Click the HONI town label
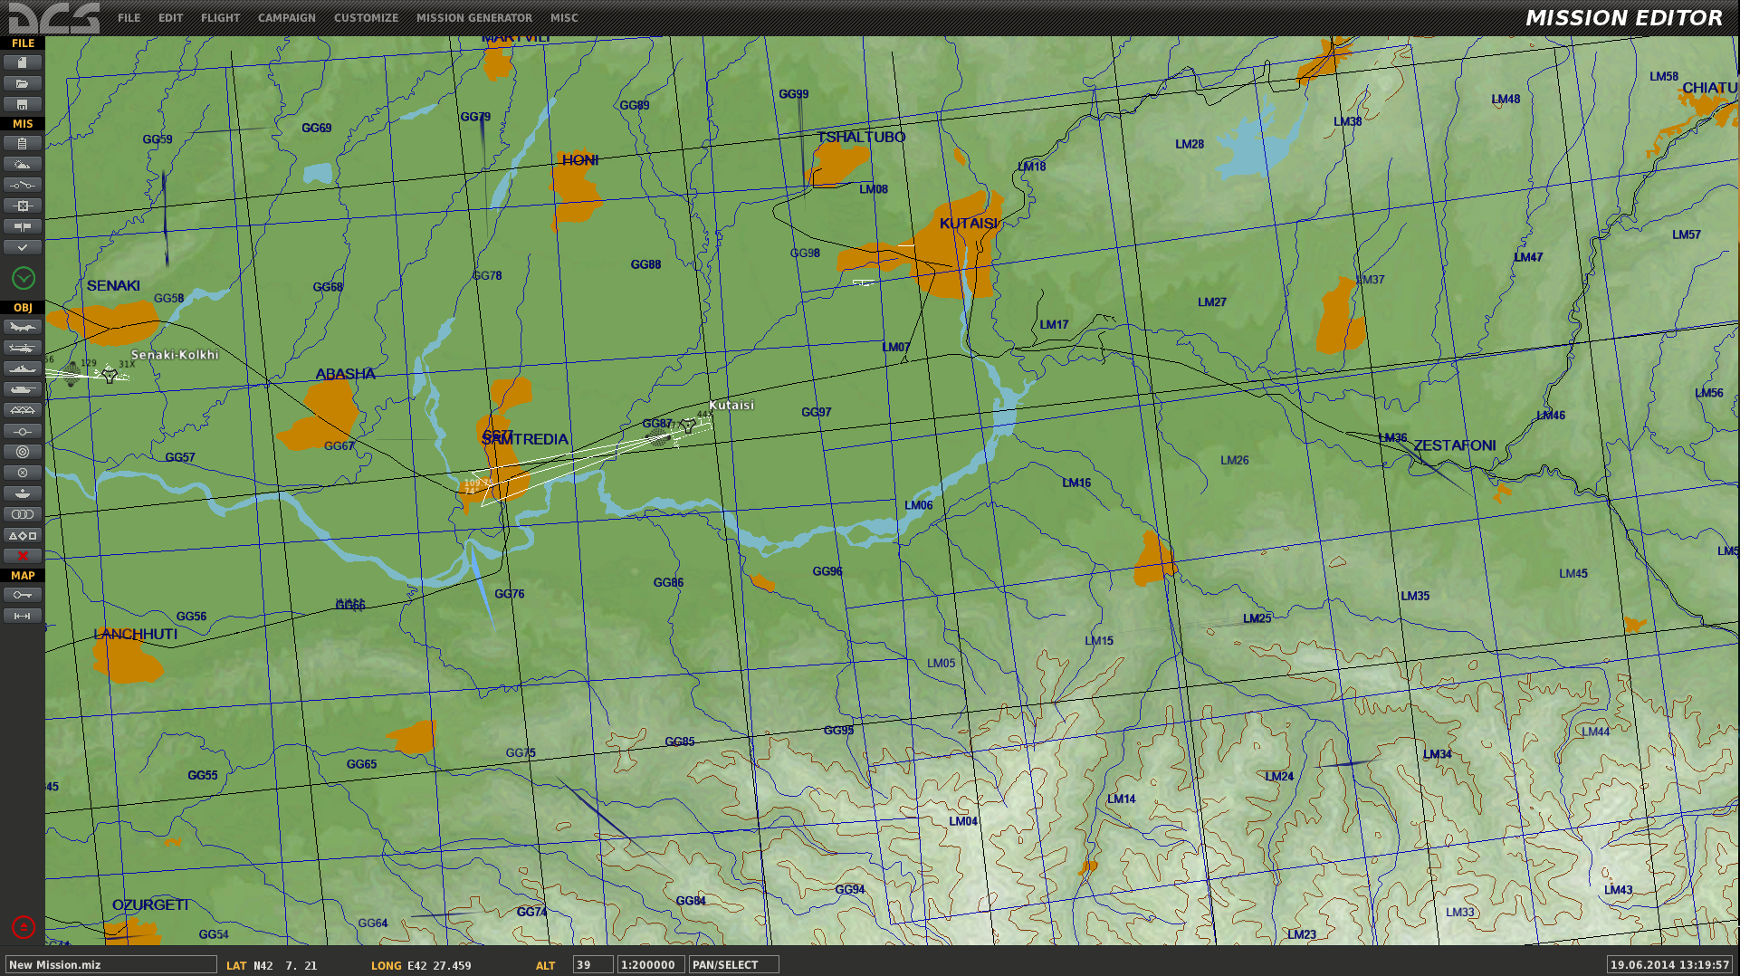This screenshot has width=1740, height=976. pyautogui.click(x=580, y=160)
